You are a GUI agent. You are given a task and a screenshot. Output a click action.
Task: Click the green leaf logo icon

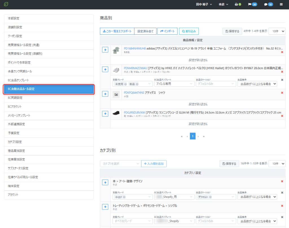pos(6,5)
